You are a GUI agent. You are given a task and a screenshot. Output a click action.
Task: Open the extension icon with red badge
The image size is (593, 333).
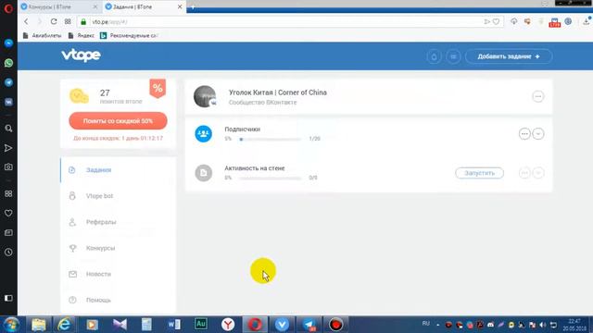[x=554, y=22]
